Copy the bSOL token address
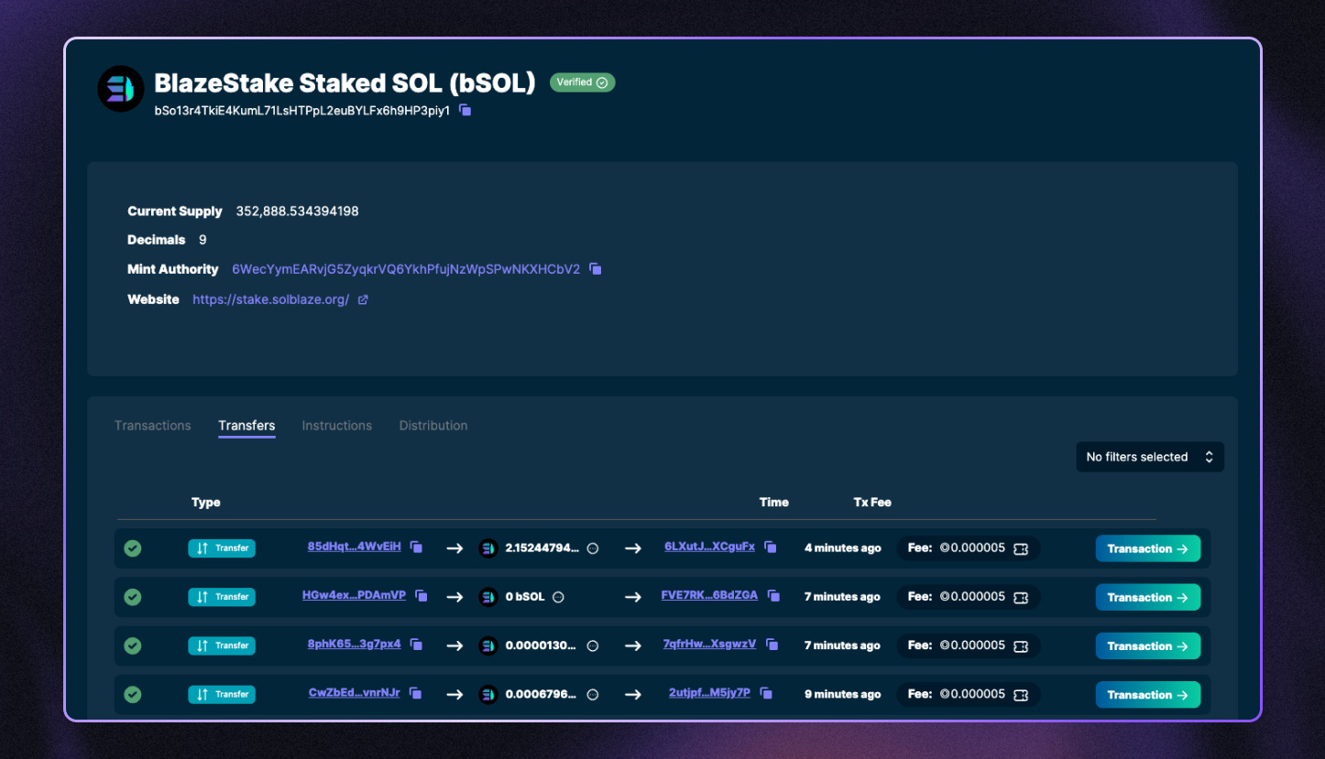 click(465, 110)
